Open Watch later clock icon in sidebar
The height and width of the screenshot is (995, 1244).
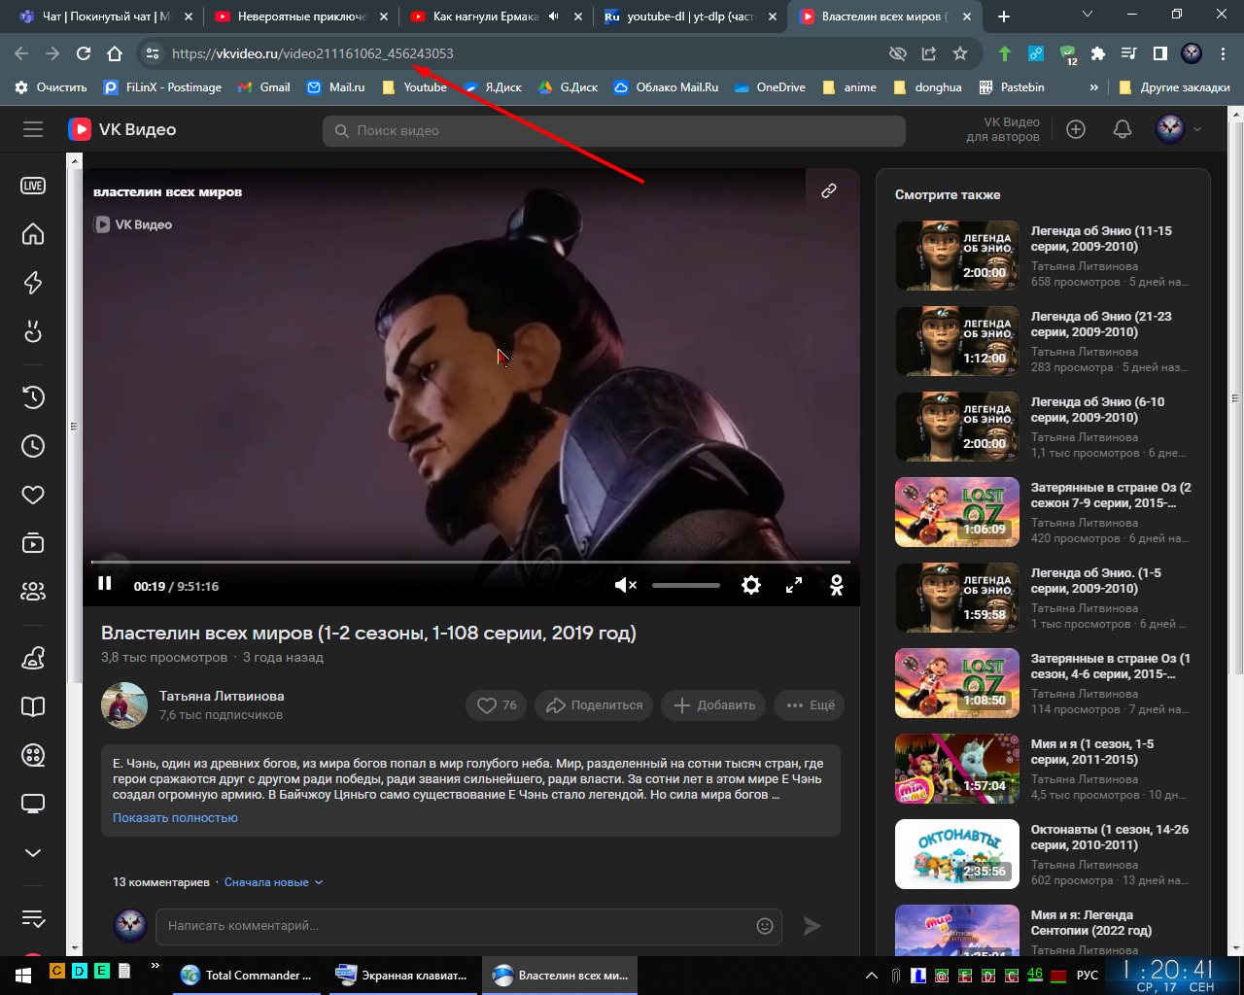click(33, 446)
